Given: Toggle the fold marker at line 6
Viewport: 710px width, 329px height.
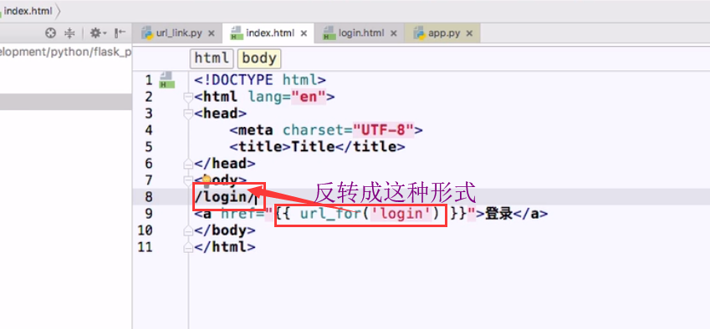Looking at the screenshot, I should (188, 163).
